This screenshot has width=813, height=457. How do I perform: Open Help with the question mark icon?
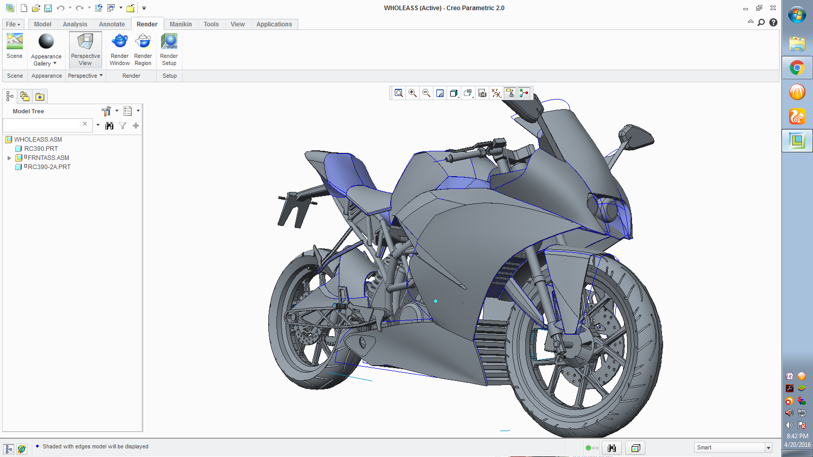click(x=773, y=22)
